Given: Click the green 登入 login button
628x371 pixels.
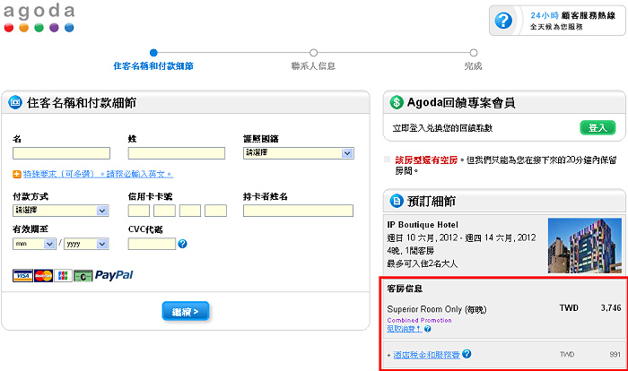Looking at the screenshot, I should click(x=597, y=127).
